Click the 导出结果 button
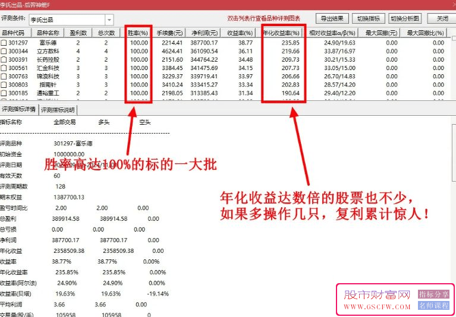The width and height of the screenshot is (456, 317). pos(332,18)
